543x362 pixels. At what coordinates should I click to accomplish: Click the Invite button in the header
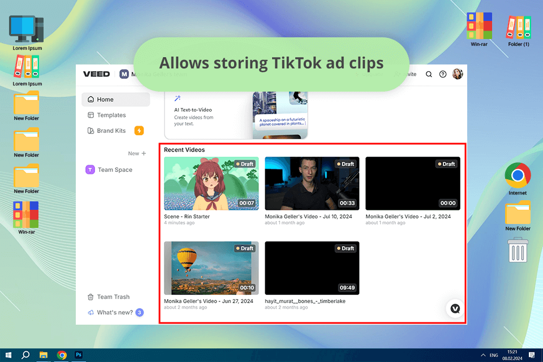point(405,74)
